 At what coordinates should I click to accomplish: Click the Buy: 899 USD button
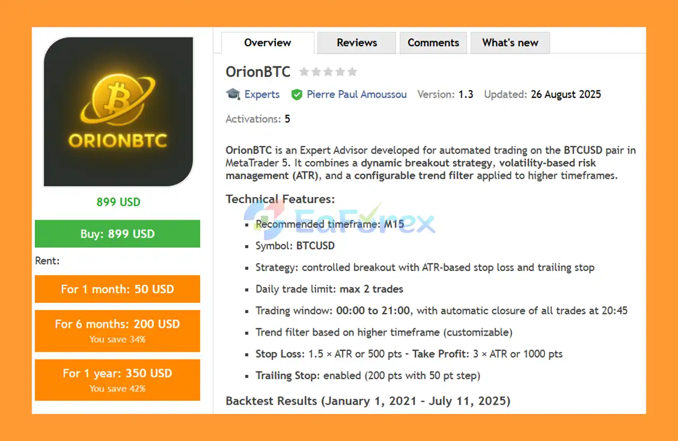[x=118, y=234]
